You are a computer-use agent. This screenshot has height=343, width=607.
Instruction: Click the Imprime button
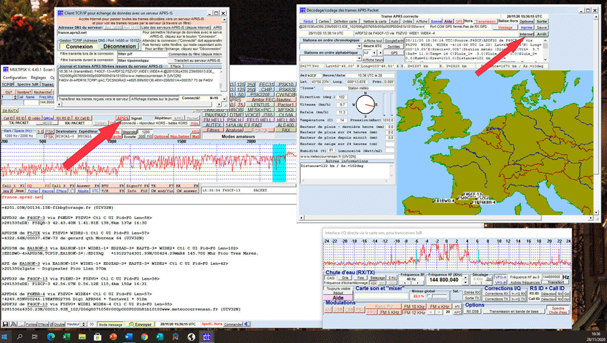(527, 28)
